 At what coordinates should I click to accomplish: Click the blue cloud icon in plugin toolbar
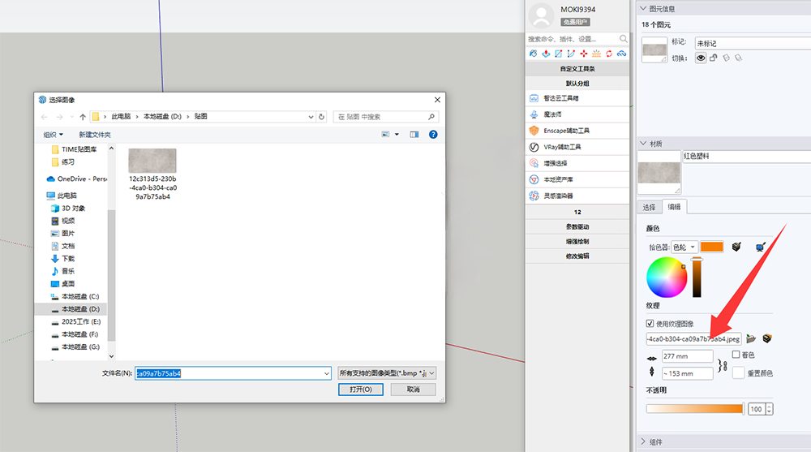[x=622, y=54]
